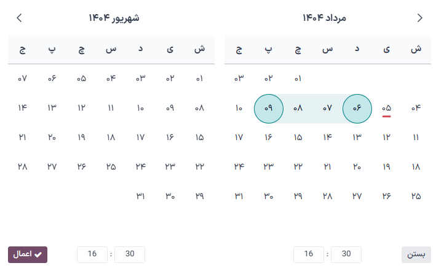The height and width of the screenshot is (271, 436).
Task: Select day ۳۱ in شهریور
Action: pos(141,197)
